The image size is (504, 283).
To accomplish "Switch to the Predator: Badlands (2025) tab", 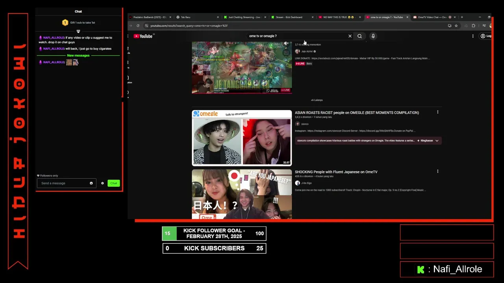I will click(150, 17).
